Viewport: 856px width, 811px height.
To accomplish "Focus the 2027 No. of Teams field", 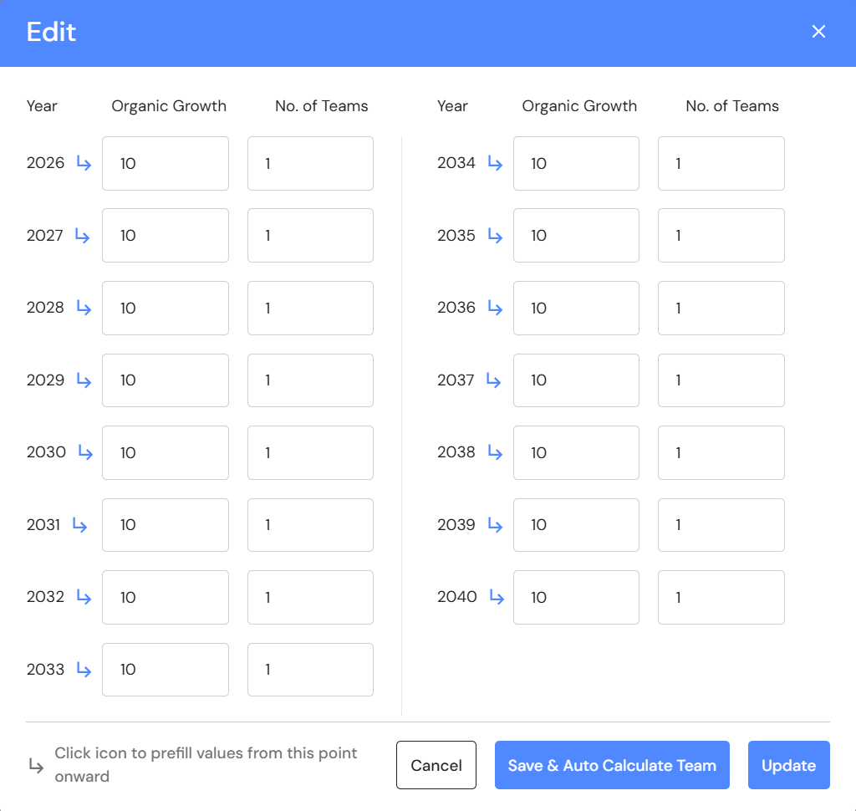I will point(310,236).
